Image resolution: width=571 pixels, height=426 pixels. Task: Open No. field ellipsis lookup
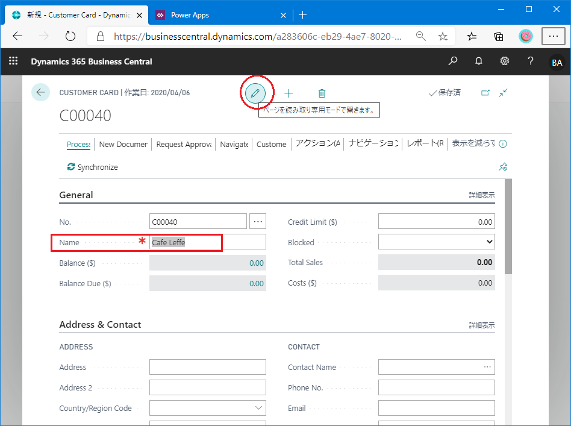pyautogui.click(x=258, y=221)
